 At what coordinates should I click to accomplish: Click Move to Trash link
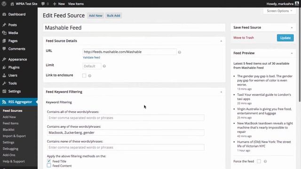click(244, 38)
